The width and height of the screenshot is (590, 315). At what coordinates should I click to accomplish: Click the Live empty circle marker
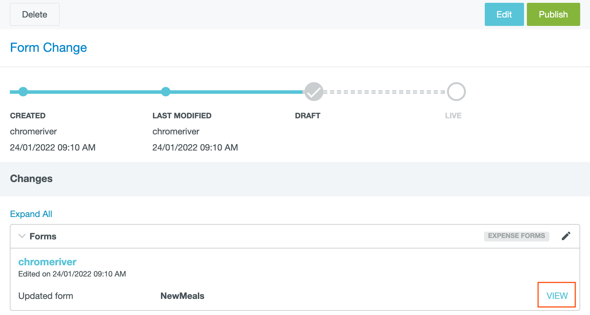click(456, 92)
